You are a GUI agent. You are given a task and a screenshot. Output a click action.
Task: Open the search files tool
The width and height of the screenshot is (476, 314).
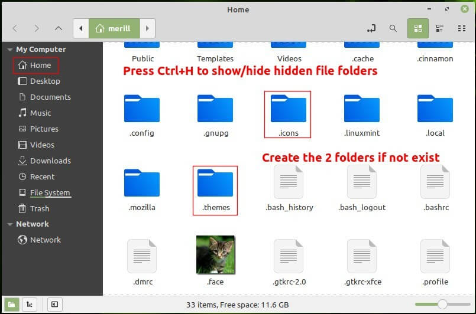point(393,28)
